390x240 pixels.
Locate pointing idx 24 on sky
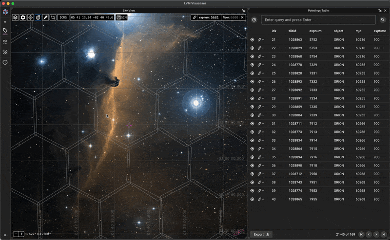click(x=252, y=65)
